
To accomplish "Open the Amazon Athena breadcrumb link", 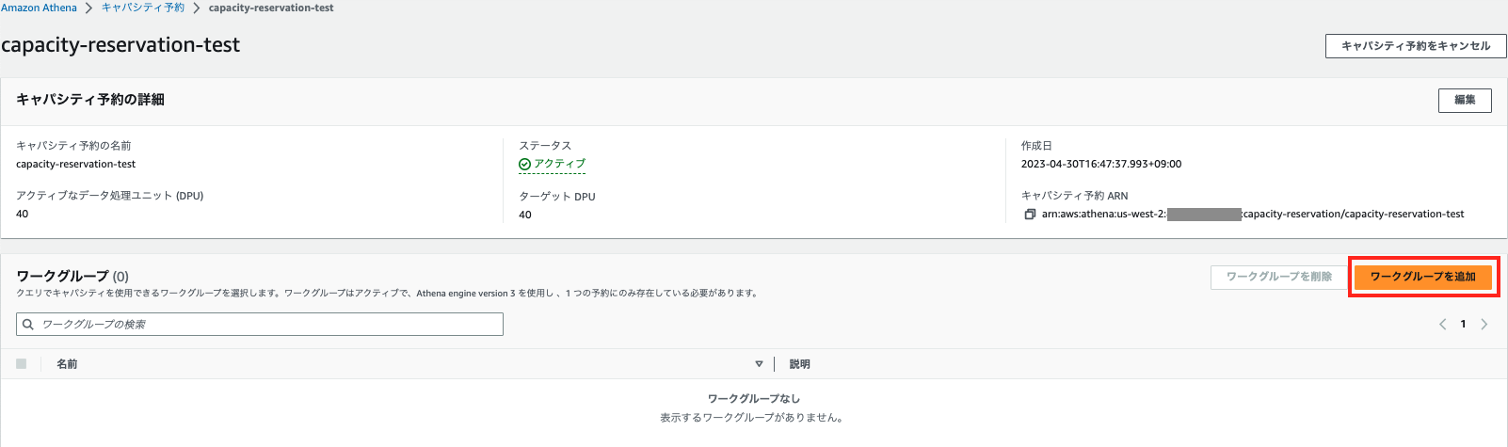I will [40, 8].
